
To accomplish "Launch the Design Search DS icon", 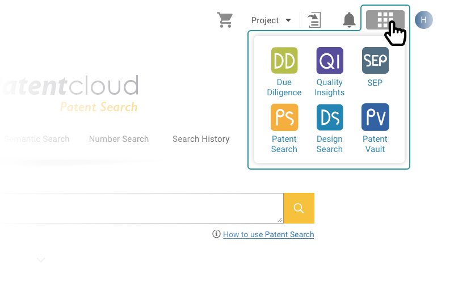I will [x=330, y=117].
